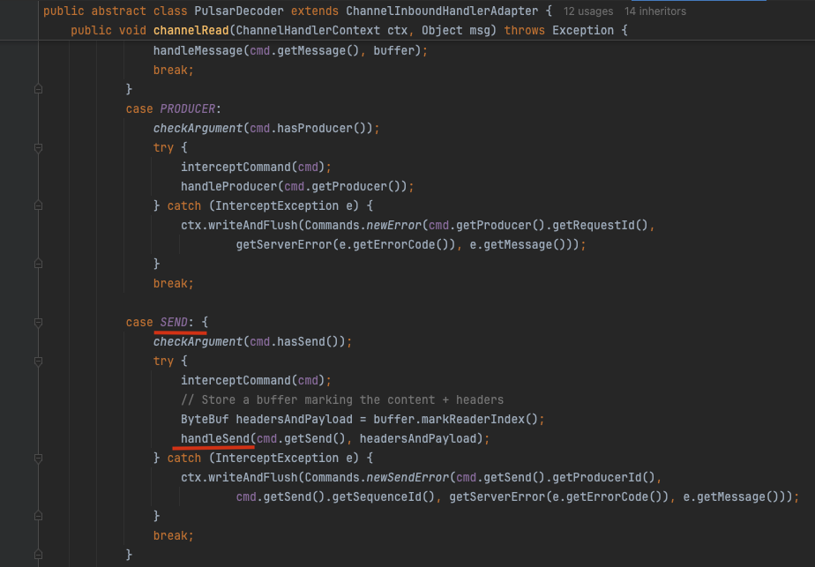Click getSequenceId() call

point(383,497)
